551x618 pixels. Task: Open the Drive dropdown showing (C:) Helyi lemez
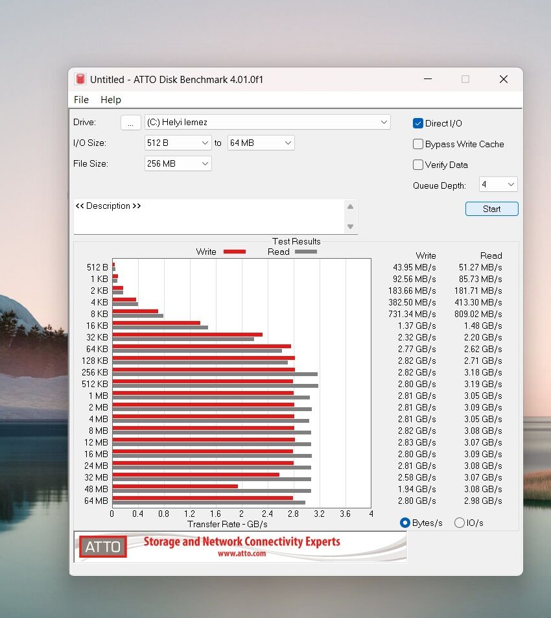coord(268,122)
